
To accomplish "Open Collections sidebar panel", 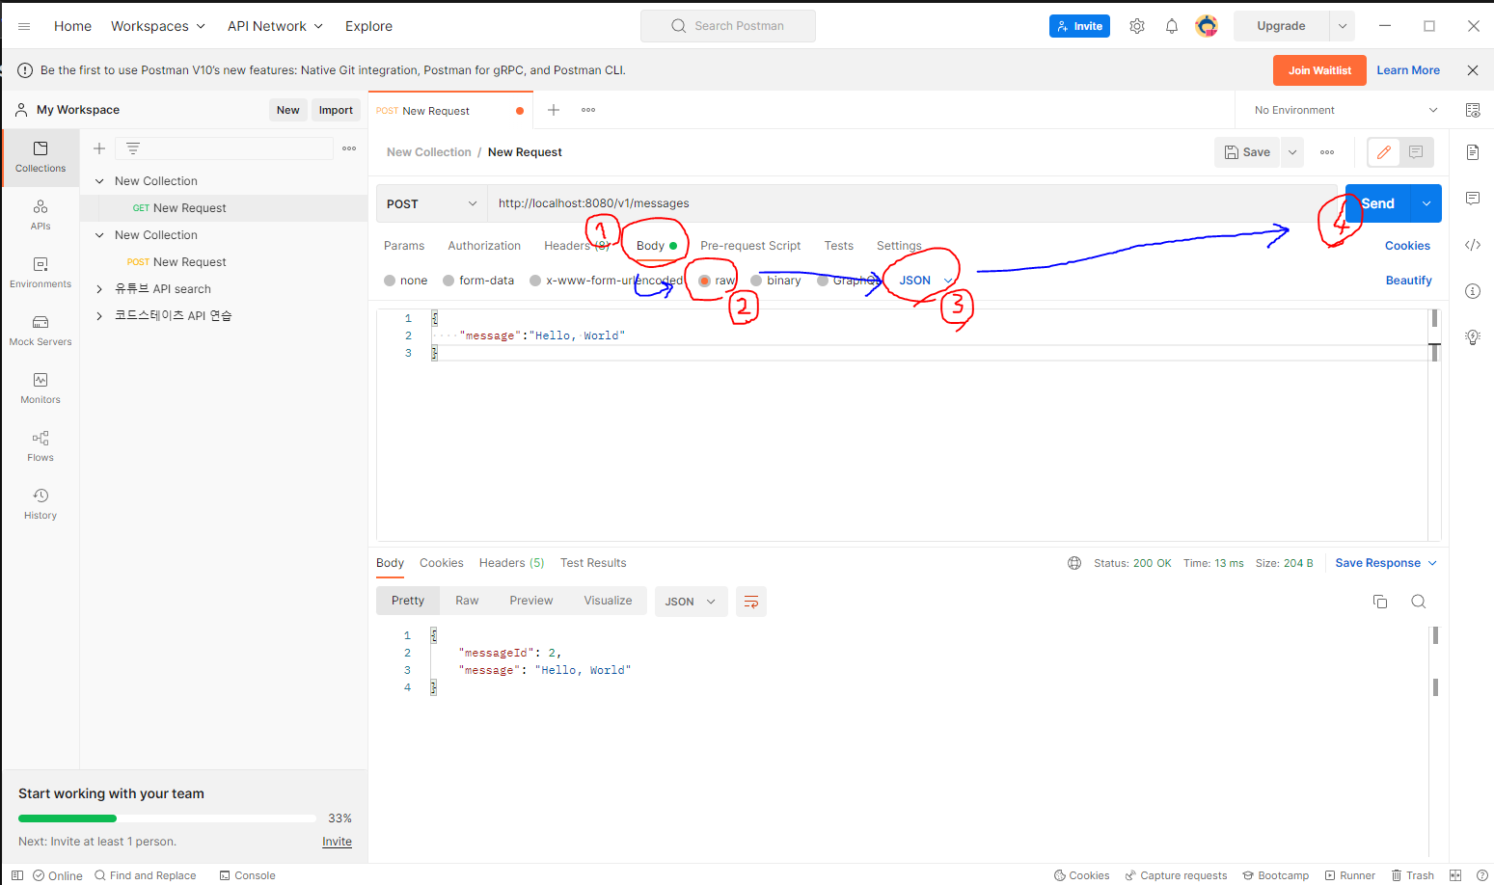I will click(x=41, y=157).
